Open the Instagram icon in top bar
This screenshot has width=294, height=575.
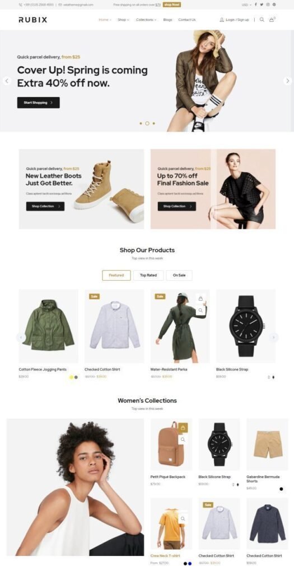coord(268,4)
